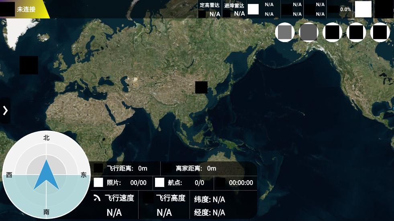This screenshot has height=221, width=394.
Task: Click the 定高雷达 radar indicator icon
Action: pyautogui.click(x=203, y=14)
